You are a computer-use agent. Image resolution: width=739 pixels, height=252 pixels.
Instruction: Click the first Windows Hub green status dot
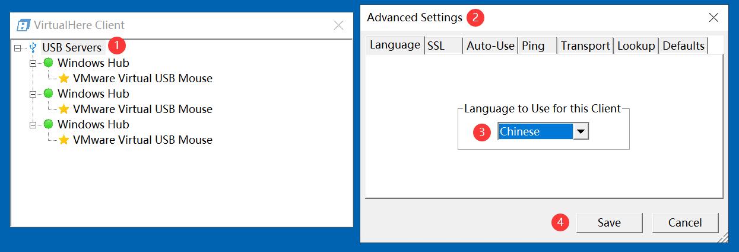click(x=48, y=63)
